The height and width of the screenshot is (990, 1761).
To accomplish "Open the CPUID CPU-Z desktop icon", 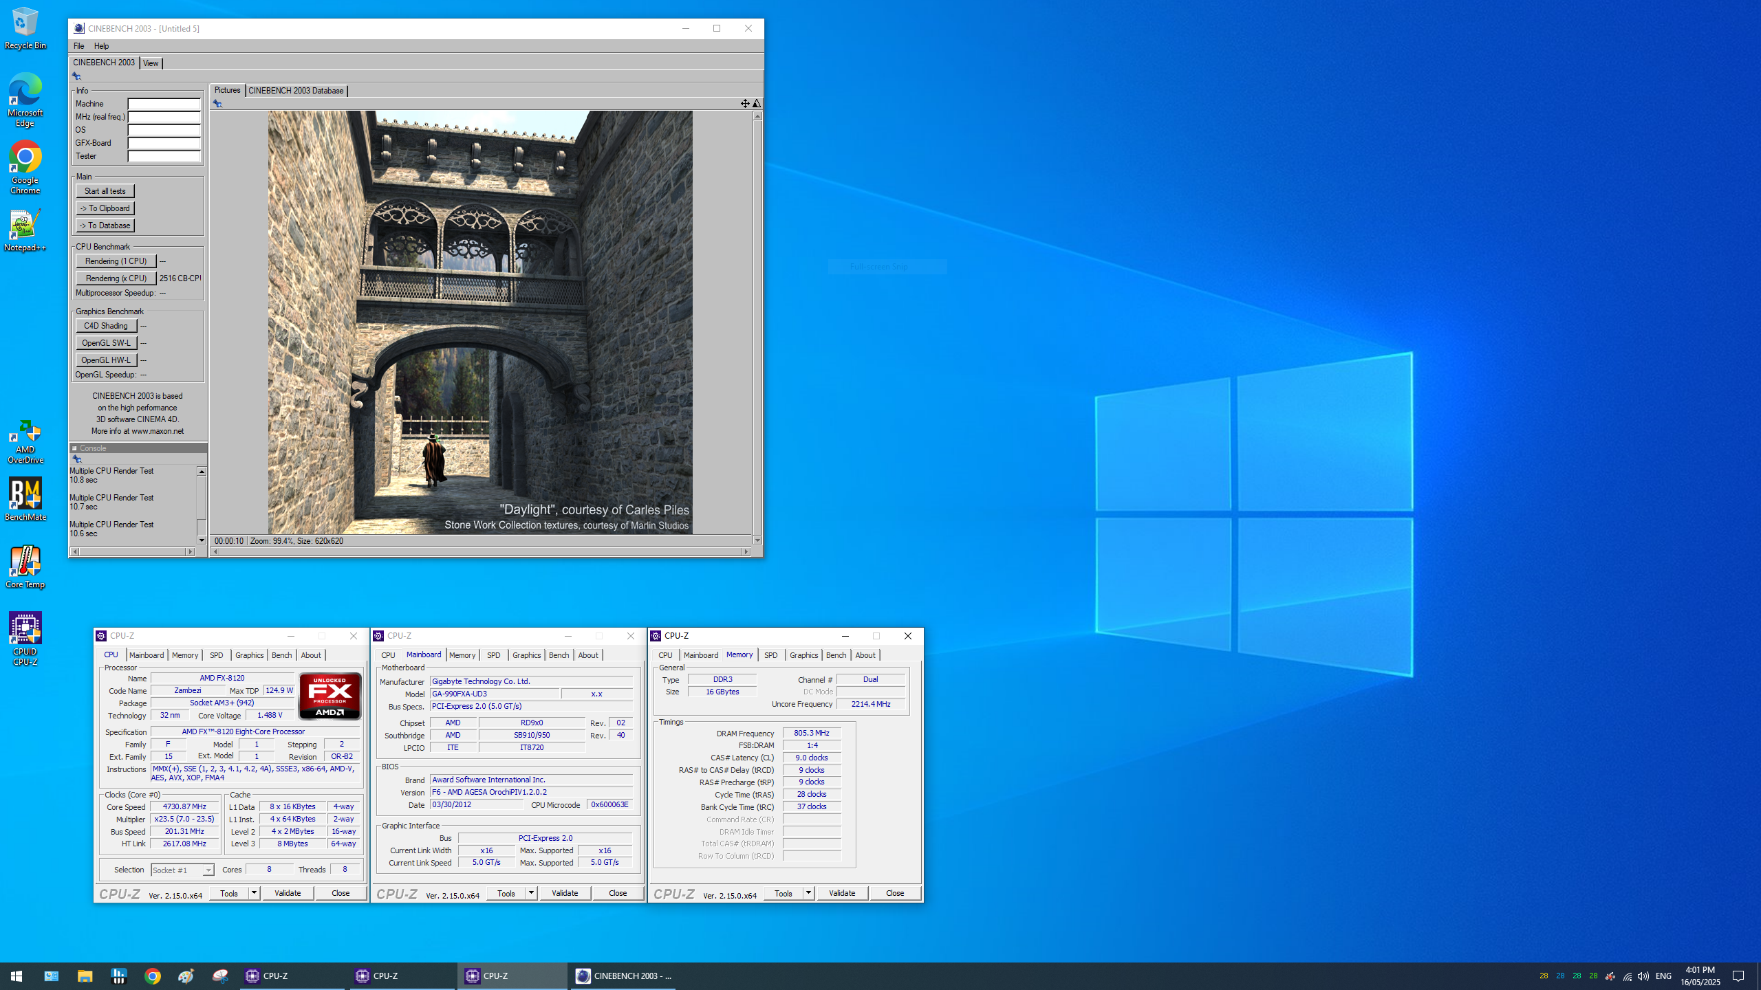I will [25, 639].
